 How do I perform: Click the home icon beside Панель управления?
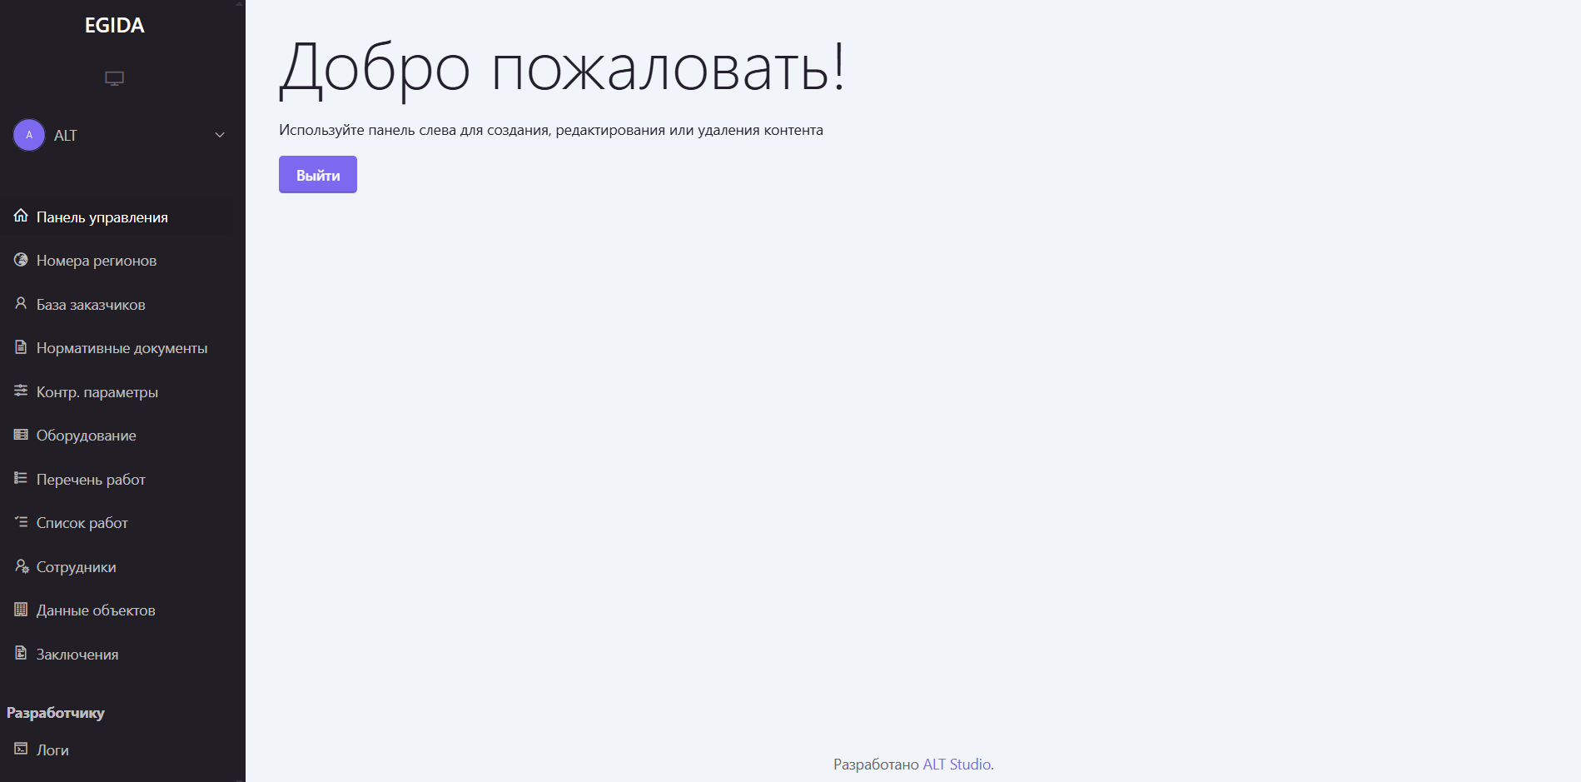click(21, 217)
